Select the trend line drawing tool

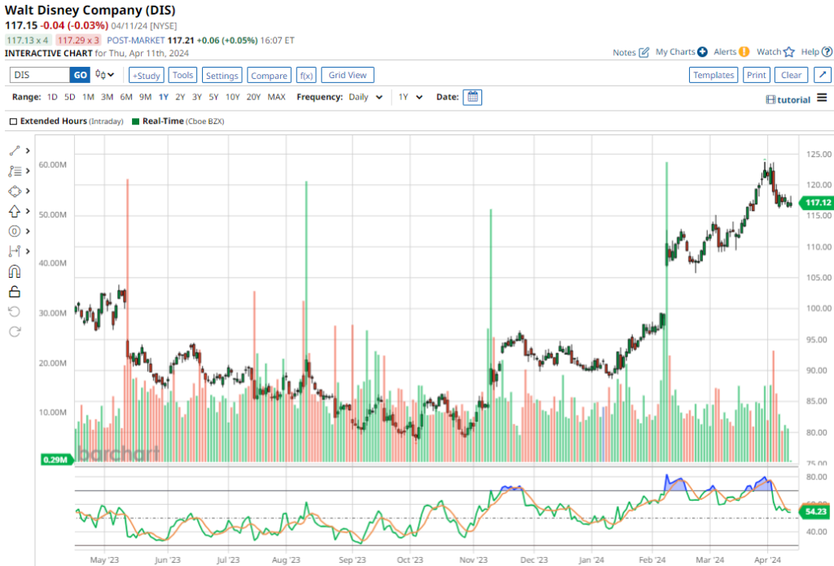coord(15,151)
